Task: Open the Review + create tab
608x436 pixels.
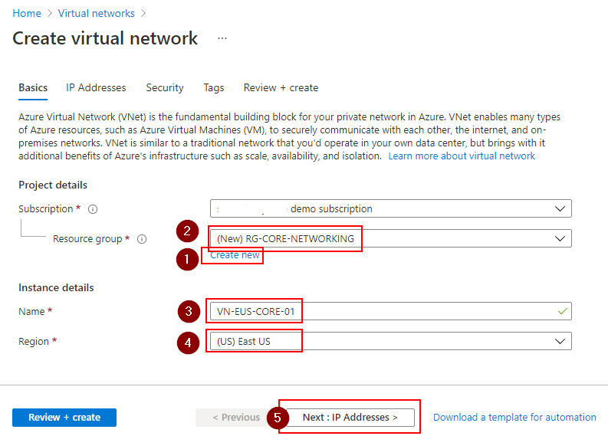Action: tap(281, 88)
